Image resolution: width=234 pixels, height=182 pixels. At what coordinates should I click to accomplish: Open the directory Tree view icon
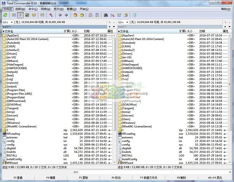click(x=34, y=15)
